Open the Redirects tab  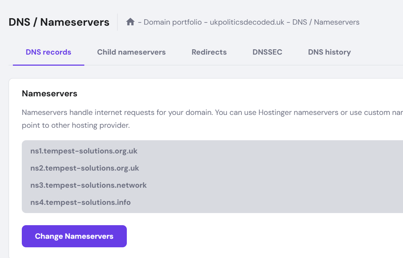pos(209,52)
